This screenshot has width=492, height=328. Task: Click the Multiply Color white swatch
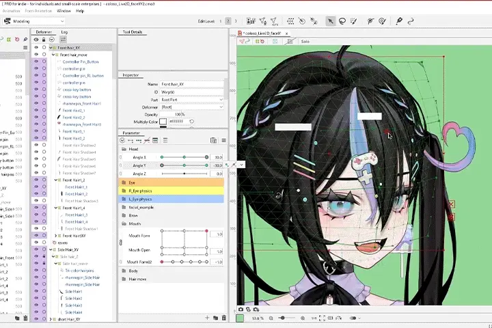pyautogui.click(x=163, y=121)
